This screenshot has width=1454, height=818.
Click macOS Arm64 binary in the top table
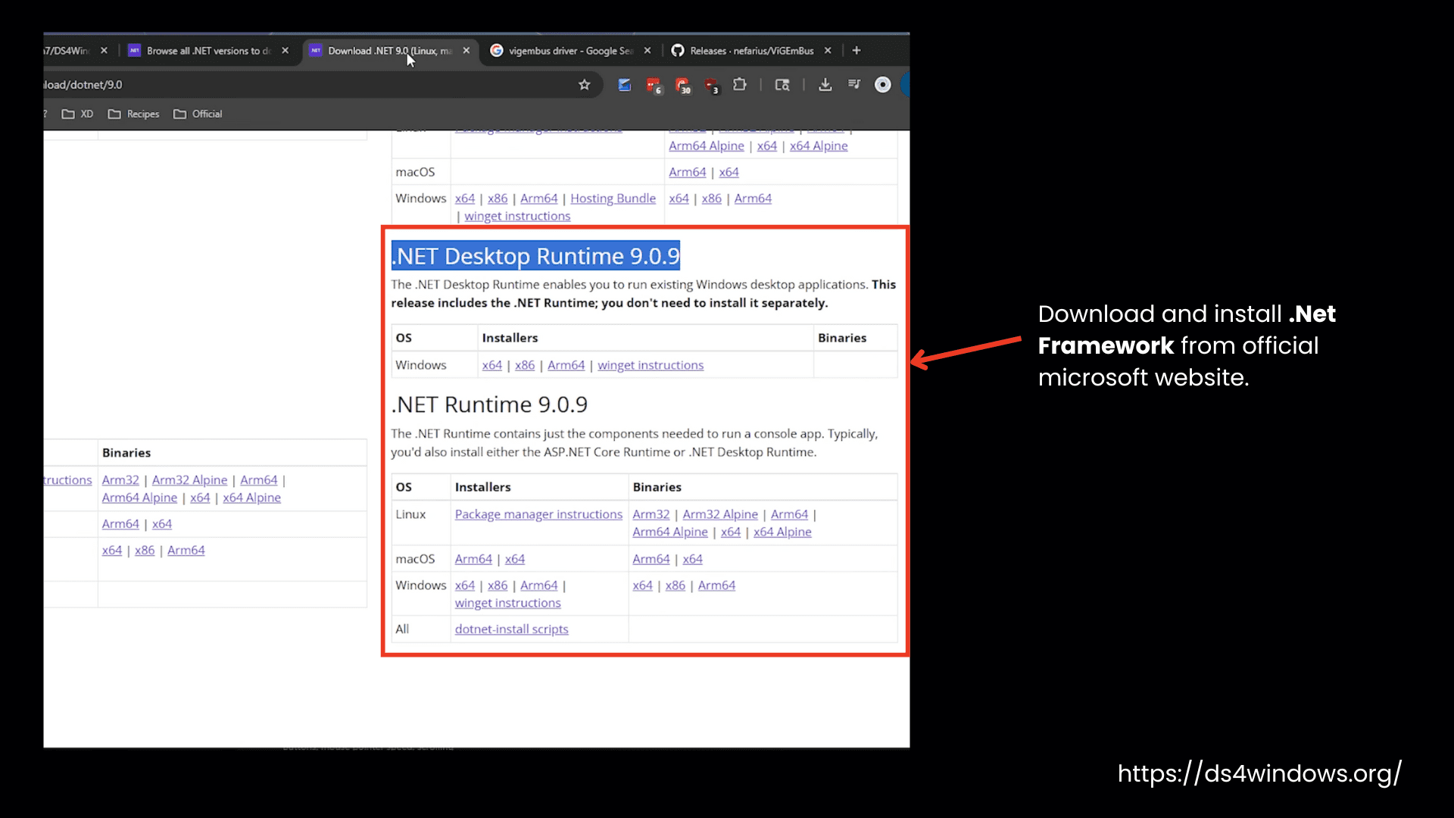pos(688,172)
